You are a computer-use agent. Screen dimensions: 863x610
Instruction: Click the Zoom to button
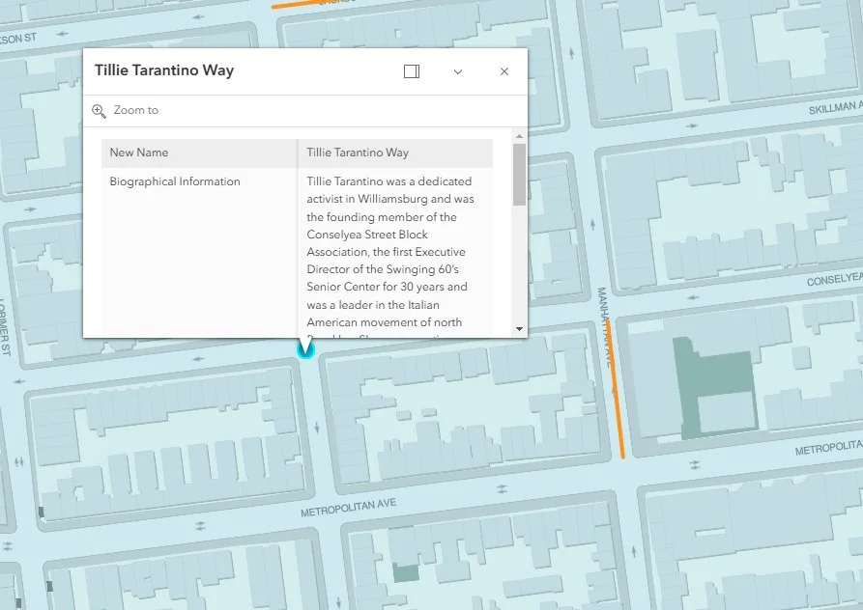click(x=126, y=110)
